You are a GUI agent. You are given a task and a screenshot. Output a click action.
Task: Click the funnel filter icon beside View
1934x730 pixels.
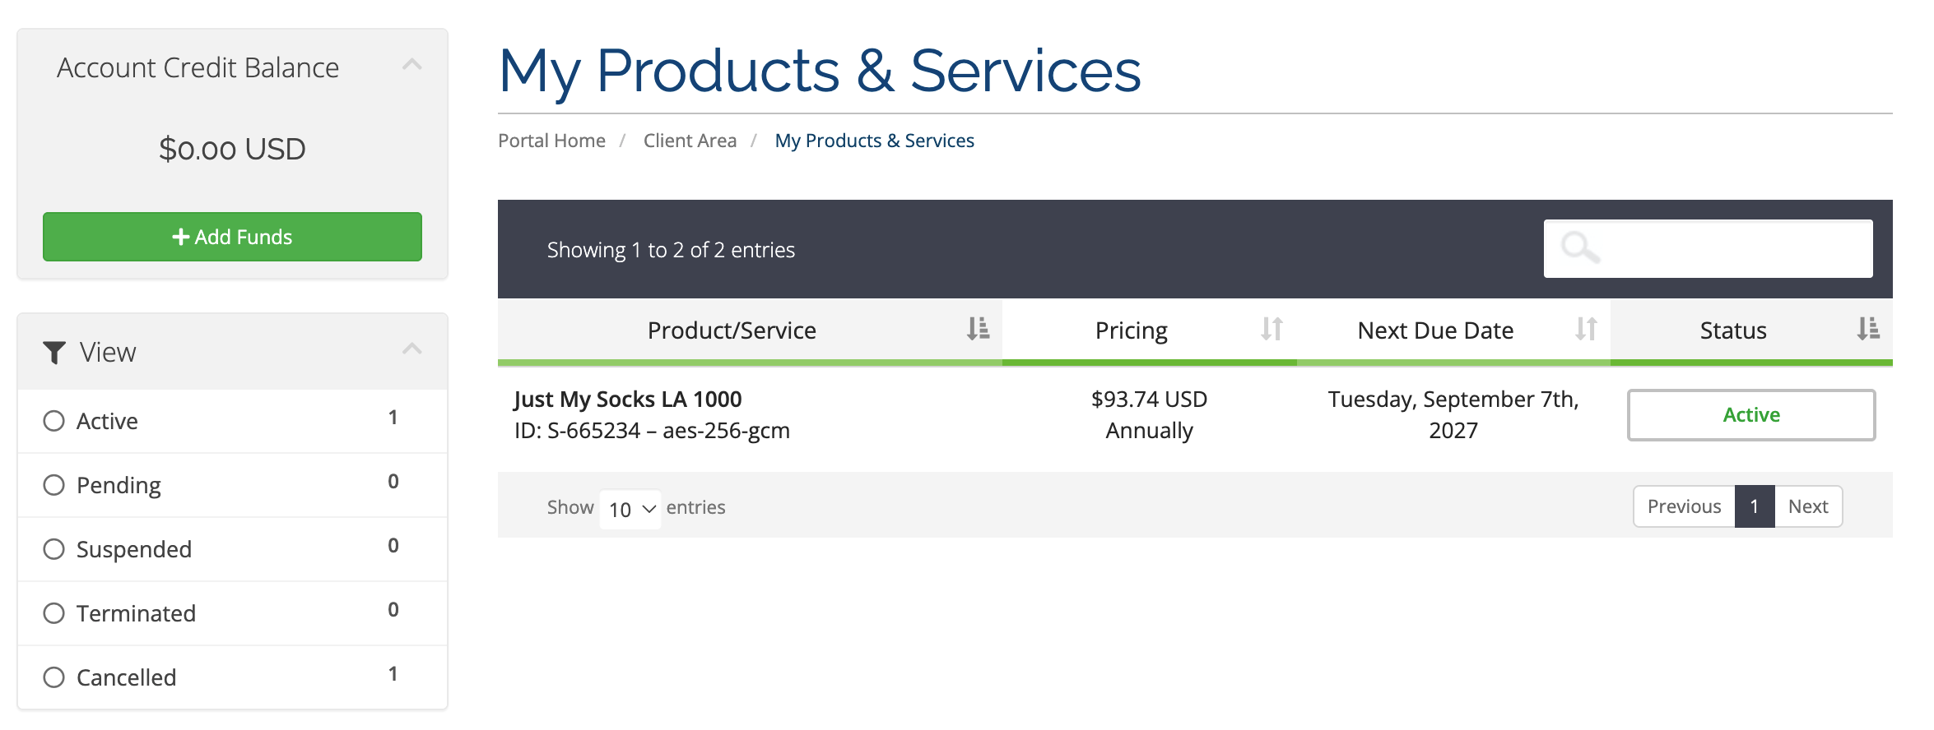(54, 353)
